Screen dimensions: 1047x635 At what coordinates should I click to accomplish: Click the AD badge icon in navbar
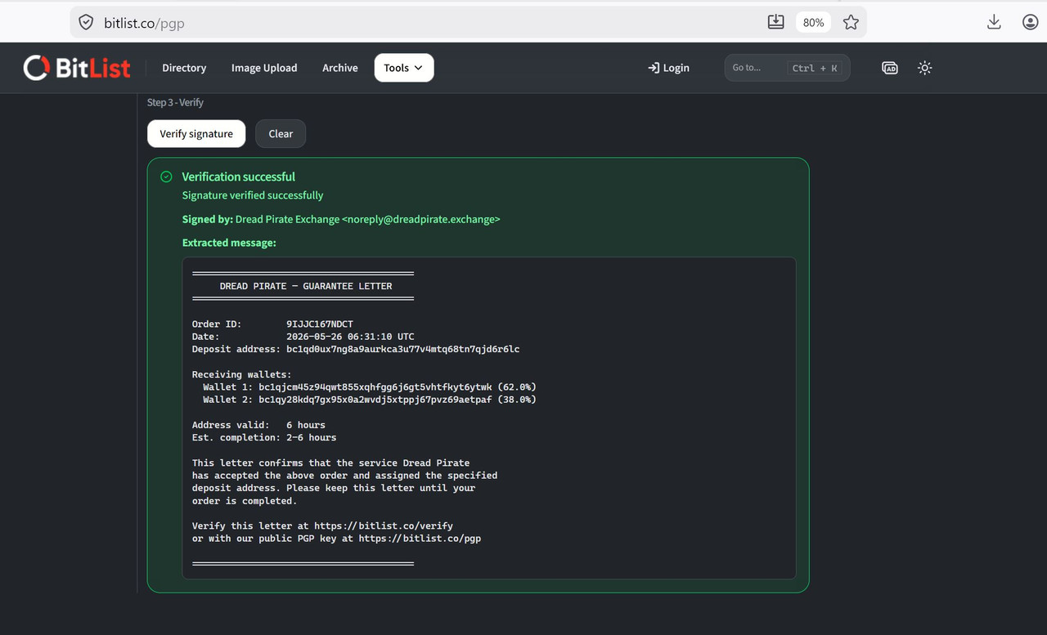tap(890, 68)
